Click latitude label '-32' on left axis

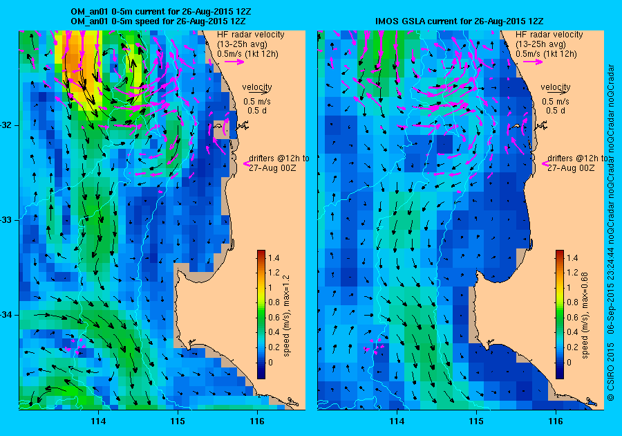[7, 125]
